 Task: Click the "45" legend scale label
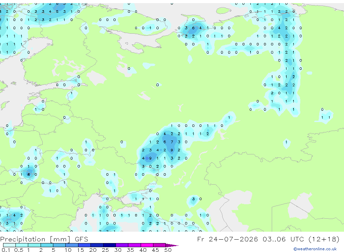pyautogui.click(x=155, y=250)
